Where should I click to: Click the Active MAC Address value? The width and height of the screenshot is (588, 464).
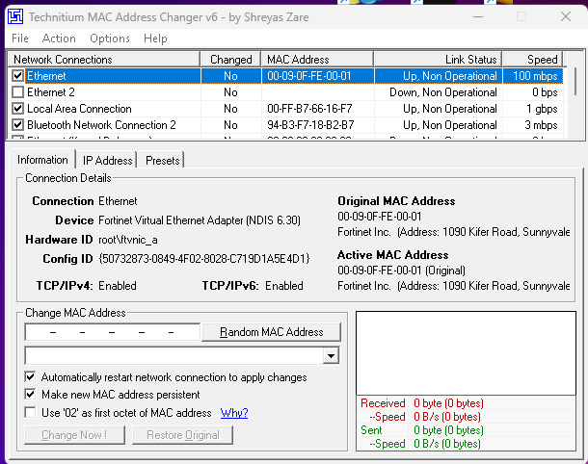[401, 270]
